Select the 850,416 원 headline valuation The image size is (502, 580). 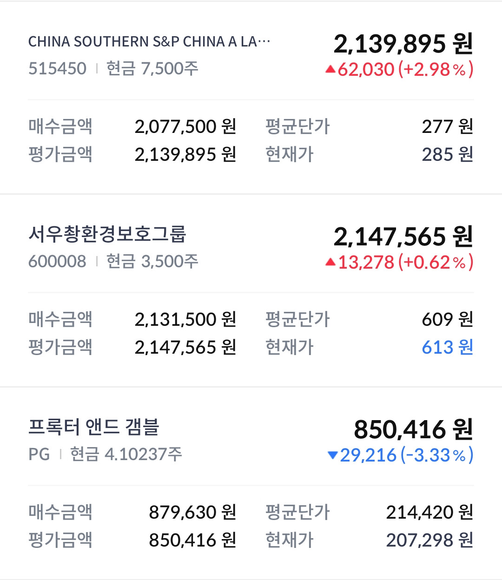[x=413, y=429]
